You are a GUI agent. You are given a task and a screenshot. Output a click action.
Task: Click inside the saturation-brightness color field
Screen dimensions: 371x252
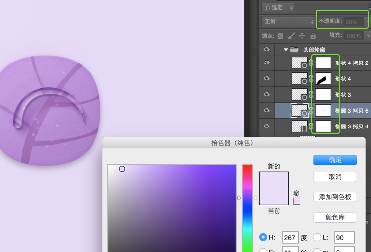[172, 208]
